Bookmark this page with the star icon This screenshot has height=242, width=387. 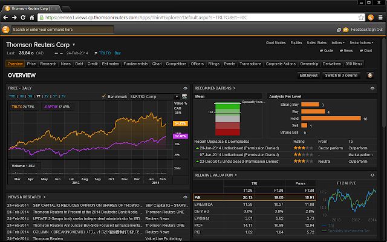tap(361, 18)
